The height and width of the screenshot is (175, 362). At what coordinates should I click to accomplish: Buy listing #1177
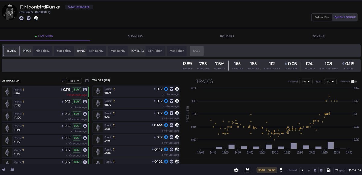[77, 150]
